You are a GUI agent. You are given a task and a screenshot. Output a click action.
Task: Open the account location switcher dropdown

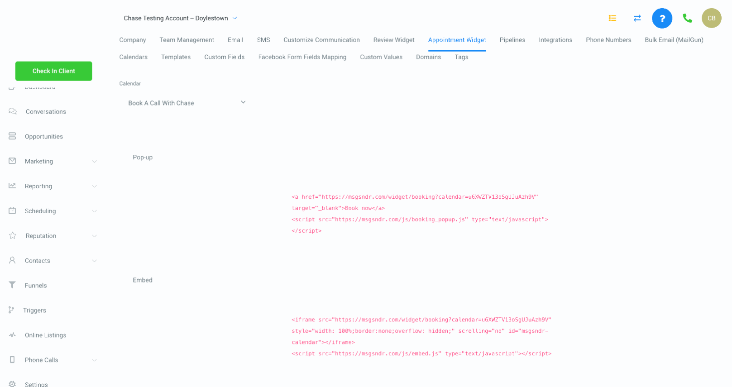click(180, 18)
